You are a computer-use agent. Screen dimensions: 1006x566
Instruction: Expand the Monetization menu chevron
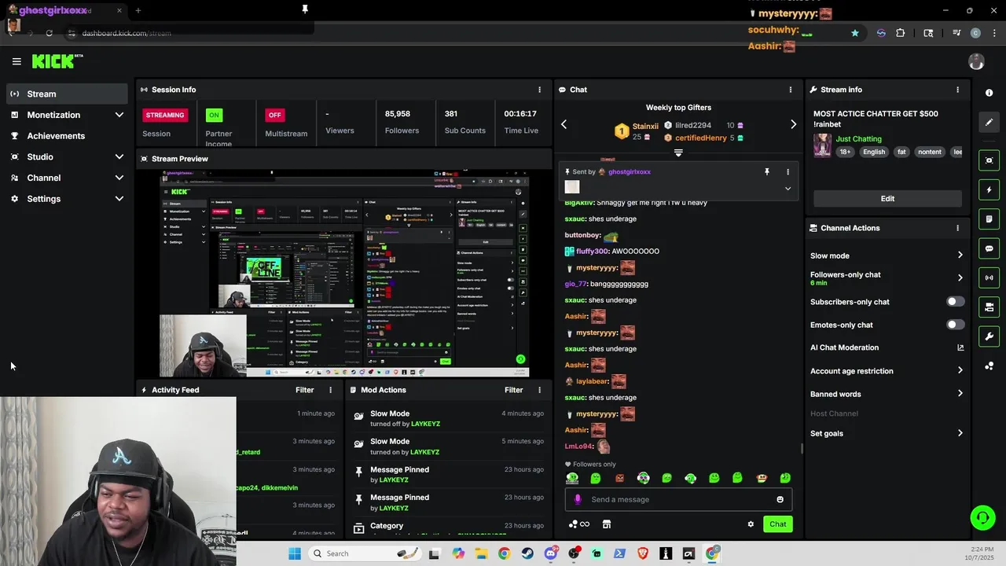[x=119, y=115]
